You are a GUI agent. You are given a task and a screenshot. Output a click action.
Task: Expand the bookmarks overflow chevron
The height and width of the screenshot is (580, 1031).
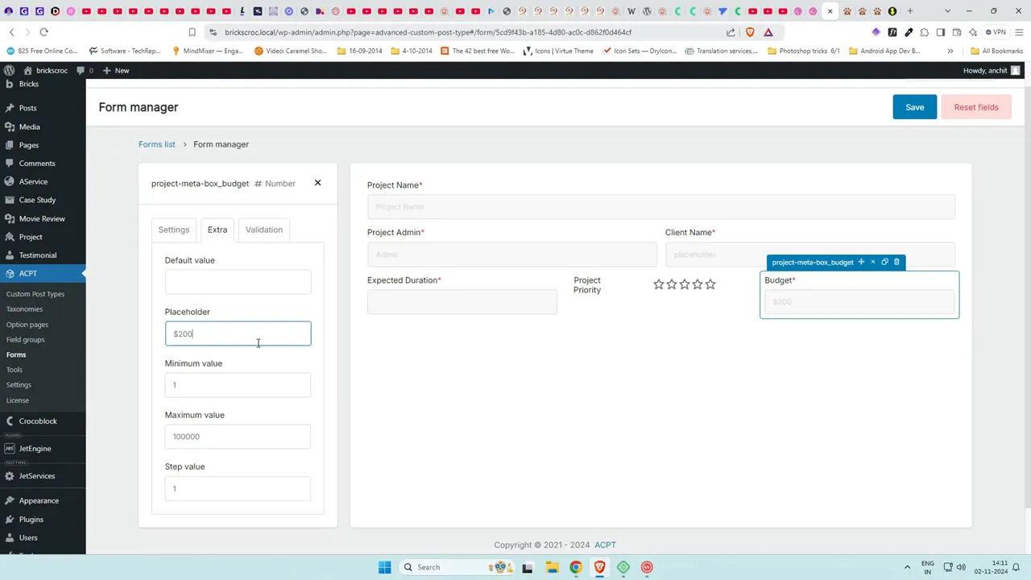(x=950, y=51)
